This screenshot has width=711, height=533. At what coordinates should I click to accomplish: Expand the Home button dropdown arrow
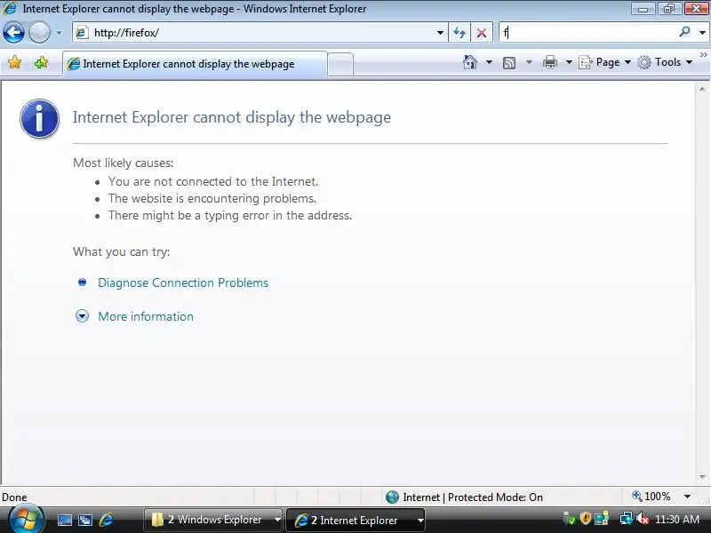click(490, 62)
